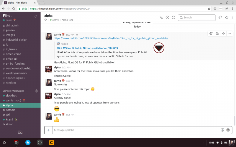The image size is (236, 147).
Task: Start a thread on carrie's message
Action: coord(217,34)
